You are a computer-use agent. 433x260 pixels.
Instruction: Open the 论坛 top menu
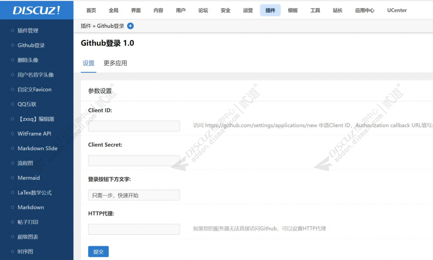point(203,10)
